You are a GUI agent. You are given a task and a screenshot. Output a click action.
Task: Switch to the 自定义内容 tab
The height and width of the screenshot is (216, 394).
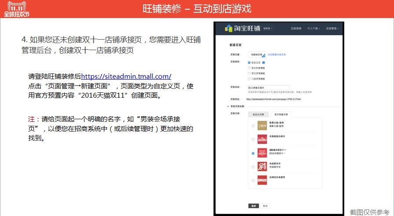click(258, 114)
